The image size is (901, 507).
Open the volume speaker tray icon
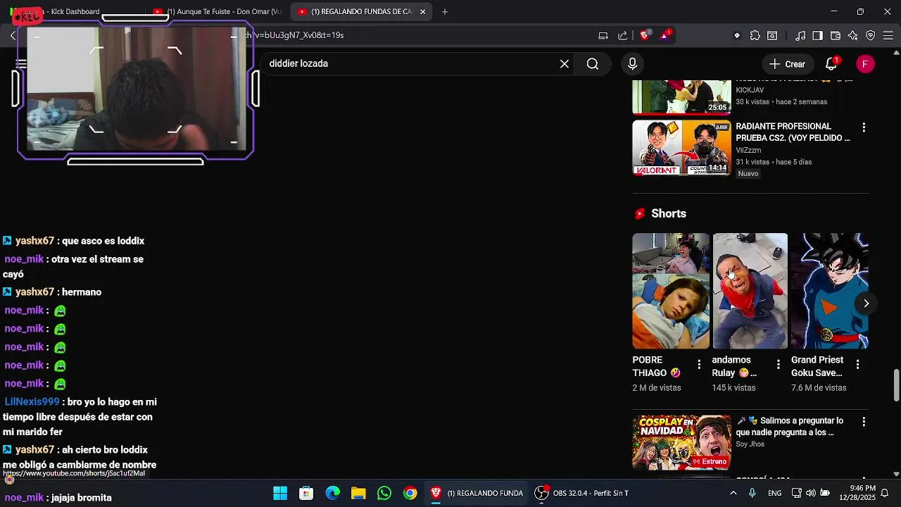811,493
